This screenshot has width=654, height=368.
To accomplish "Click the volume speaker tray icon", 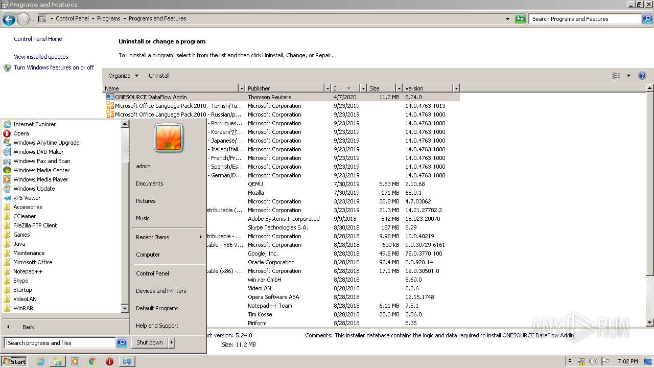I will tap(593, 361).
